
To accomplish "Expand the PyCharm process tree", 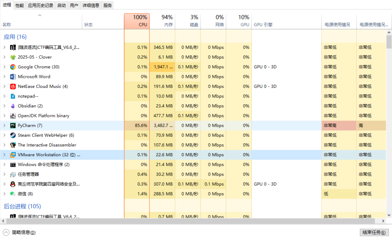I will pos(4,126).
